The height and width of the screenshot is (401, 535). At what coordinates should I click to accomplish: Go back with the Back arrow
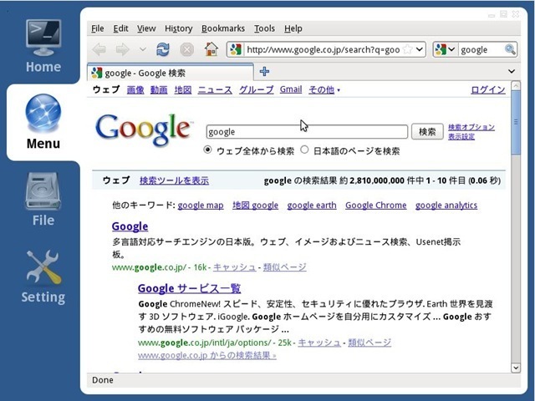99,50
